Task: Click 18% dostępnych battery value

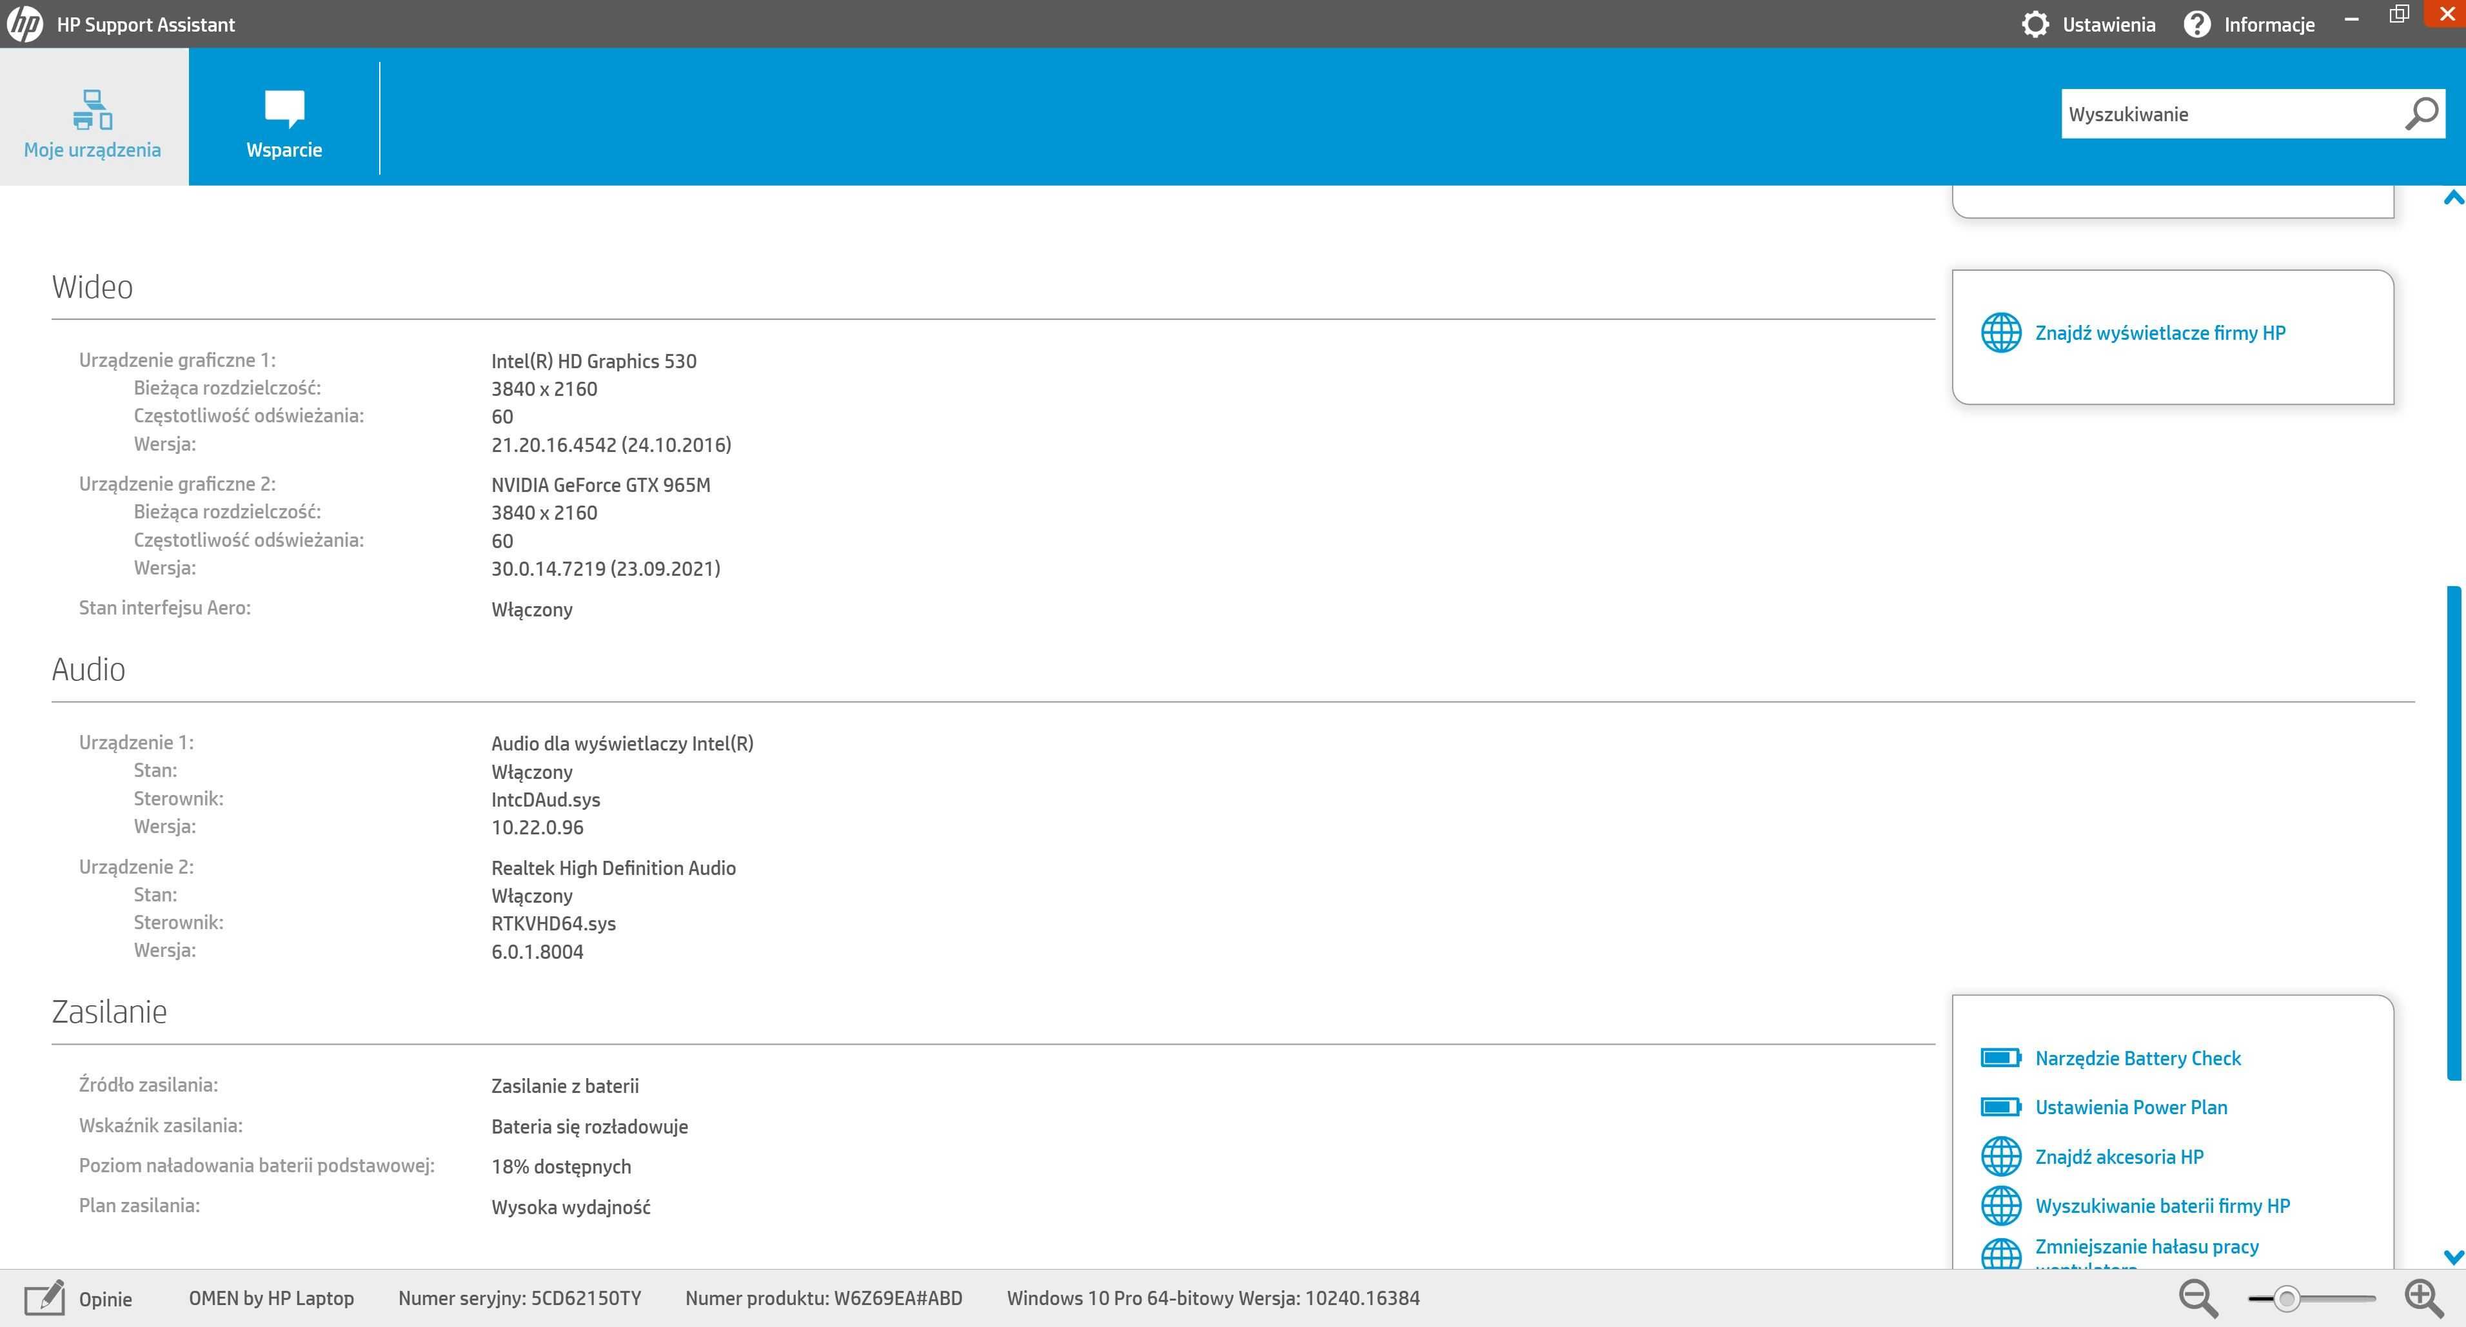Action: coord(561,1166)
